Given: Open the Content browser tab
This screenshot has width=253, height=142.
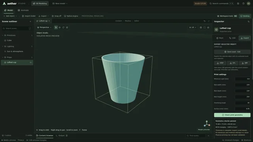Looking at the screenshot, I should [x=45, y=136].
